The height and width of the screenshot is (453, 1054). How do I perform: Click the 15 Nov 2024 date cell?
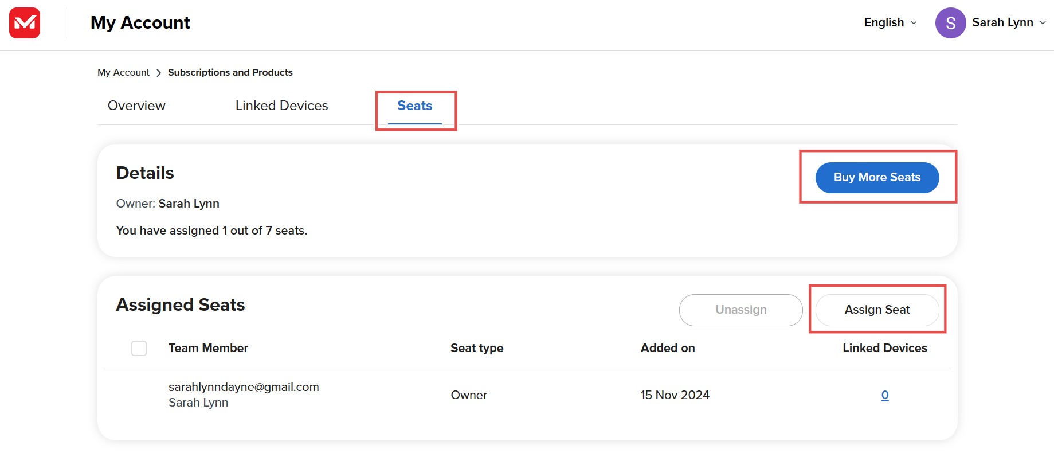(675, 395)
